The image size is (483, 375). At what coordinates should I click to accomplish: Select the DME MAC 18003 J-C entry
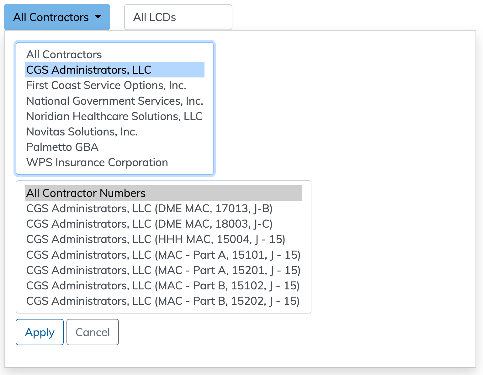[x=149, y=224]
